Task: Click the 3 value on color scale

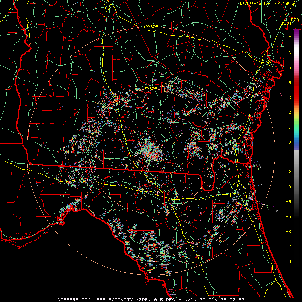Action: tap(290, 97)
